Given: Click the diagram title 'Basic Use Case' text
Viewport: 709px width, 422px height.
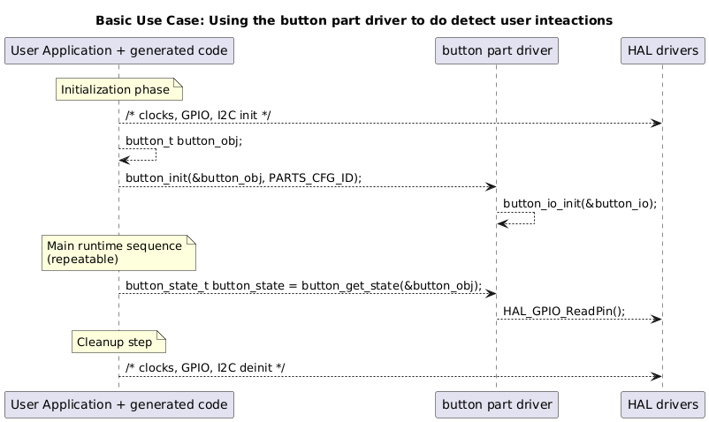Looking at the screenshot, I should 354,19.
